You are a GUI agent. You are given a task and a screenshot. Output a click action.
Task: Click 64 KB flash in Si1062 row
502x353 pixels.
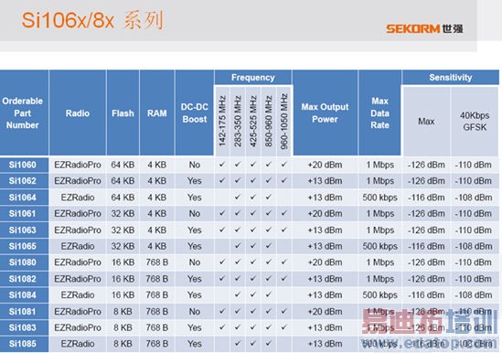click(x=123, y=181)
